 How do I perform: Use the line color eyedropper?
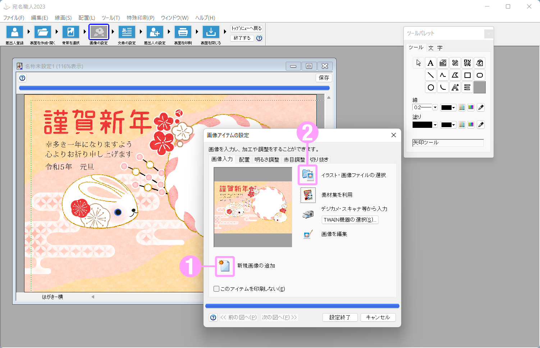click(481, 107)
